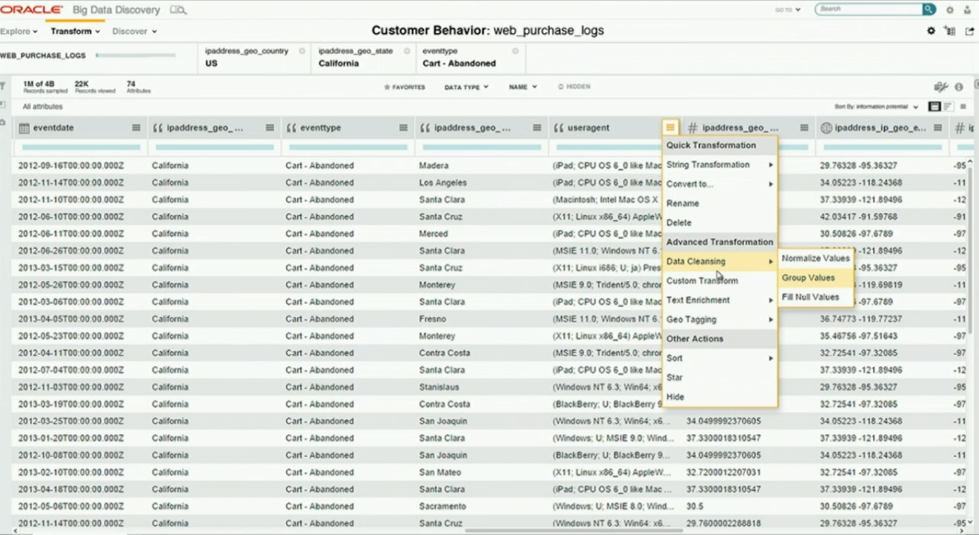This screenshot has height=535, width=979.
Task: Click the small grid icon beside view toggles
Action: [963, 106]
